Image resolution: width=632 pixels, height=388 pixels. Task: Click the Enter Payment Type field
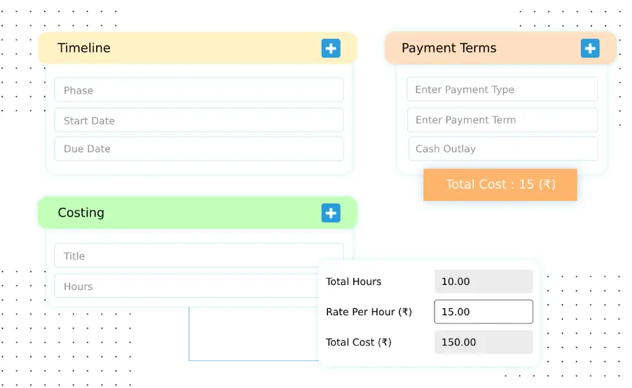502,90
